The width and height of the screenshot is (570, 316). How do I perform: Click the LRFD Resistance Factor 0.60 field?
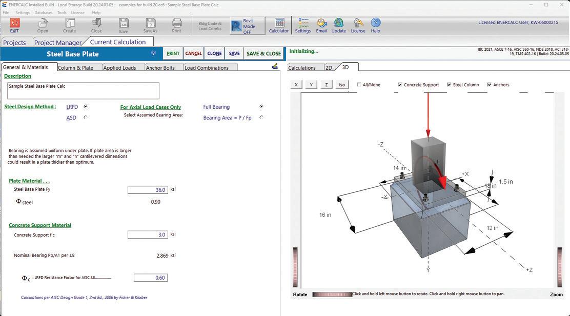[x=151, y=278]
